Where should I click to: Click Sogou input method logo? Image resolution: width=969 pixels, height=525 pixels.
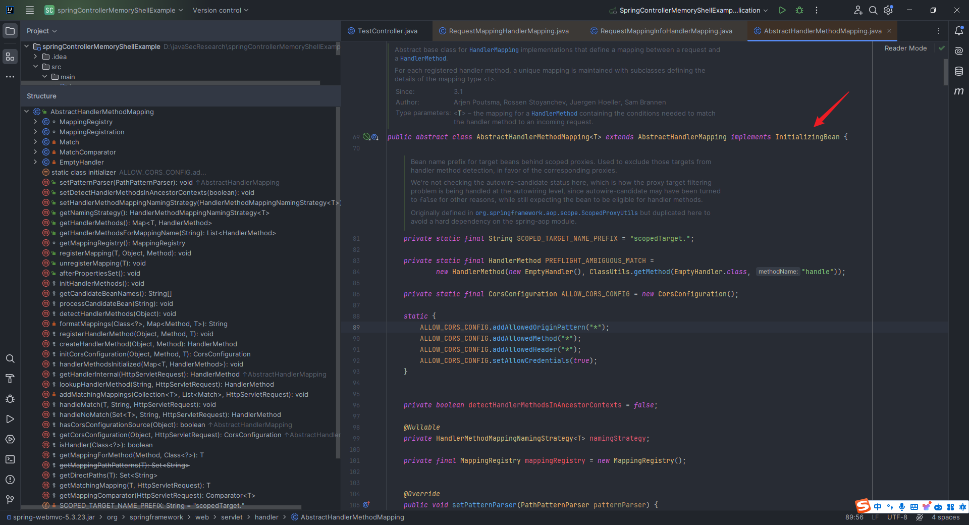tap(863, 506)
